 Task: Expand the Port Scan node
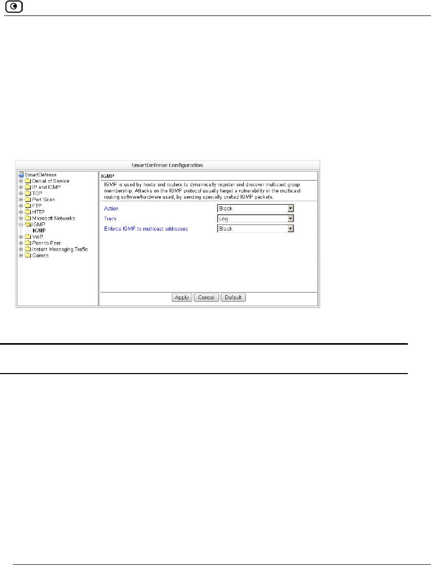[21, 199]
